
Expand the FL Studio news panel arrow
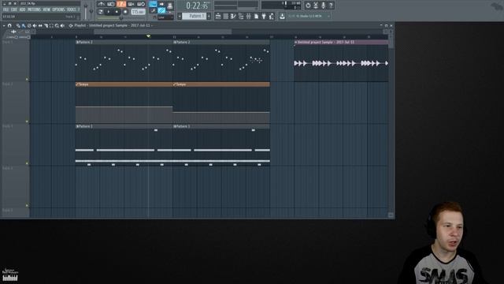pos(328,16)
